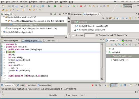139x99 pixels.
Task: Click Skip All Breakpoints icon in Breakpoints view
Action: [118, 18]
